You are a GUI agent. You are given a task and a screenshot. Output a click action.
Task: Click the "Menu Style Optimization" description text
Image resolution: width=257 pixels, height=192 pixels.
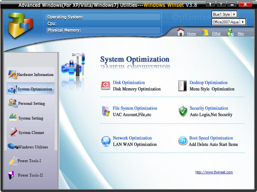pyautogui.click(x=212, y=89)
